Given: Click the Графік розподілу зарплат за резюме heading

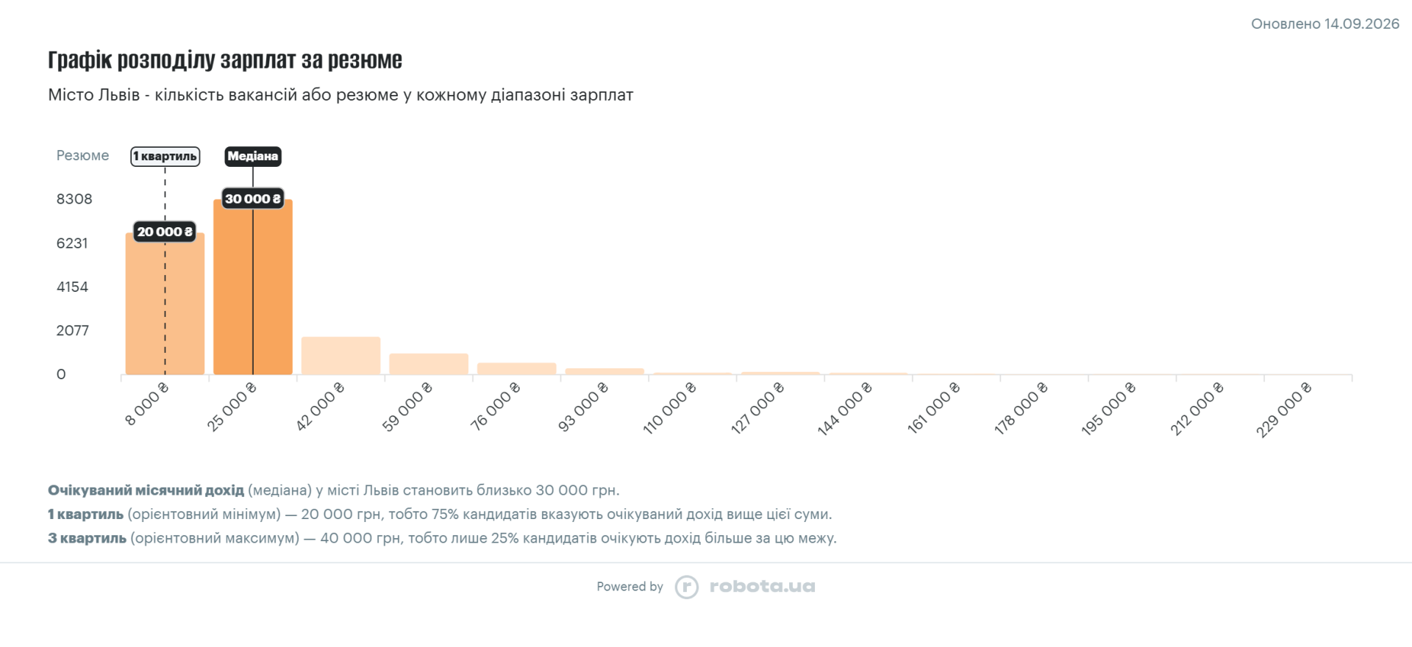Looking at the screenshot, I should pyautogui.click(x=225, y=60).
